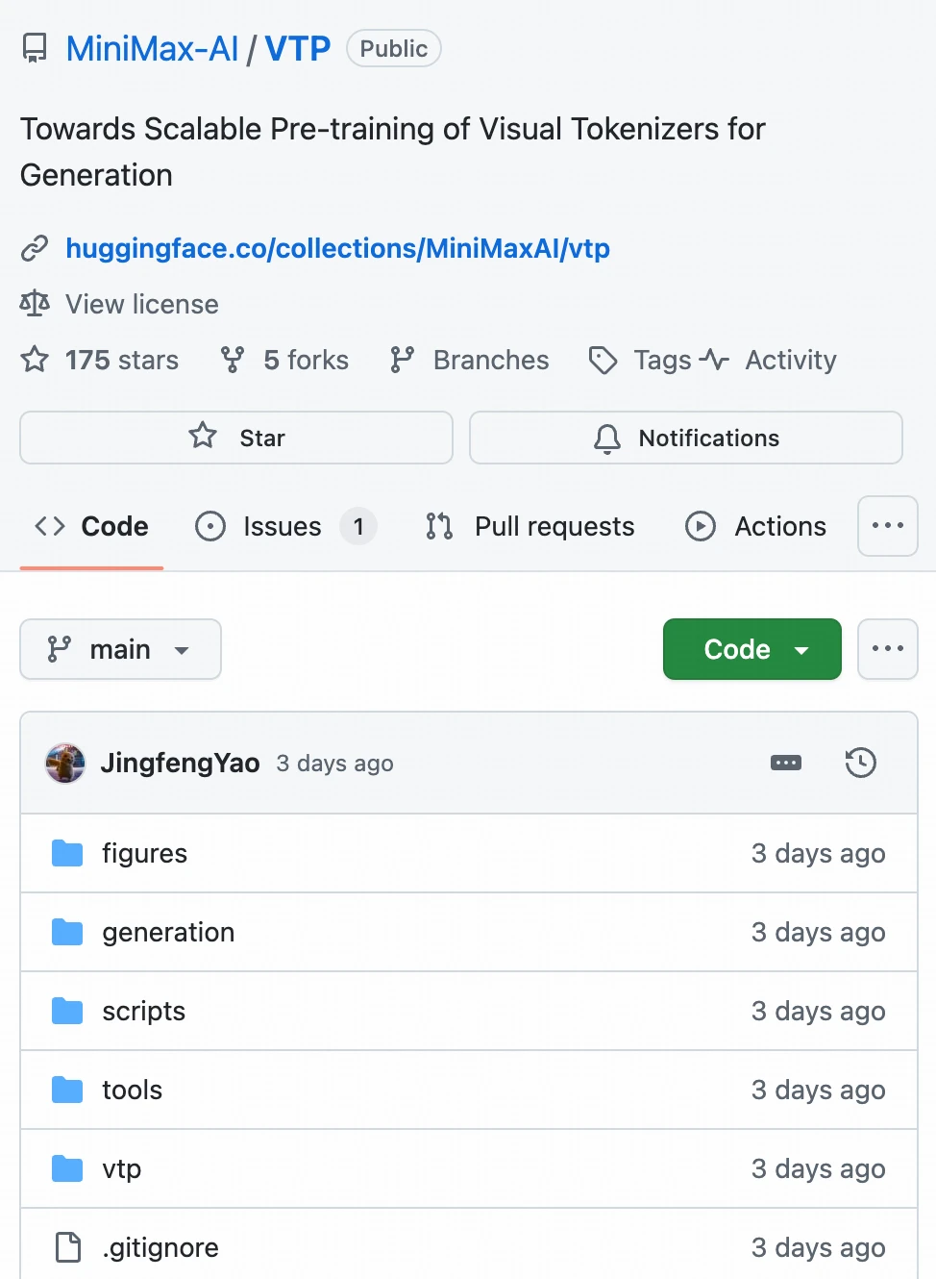Open the generation folder

pos(168,933)
